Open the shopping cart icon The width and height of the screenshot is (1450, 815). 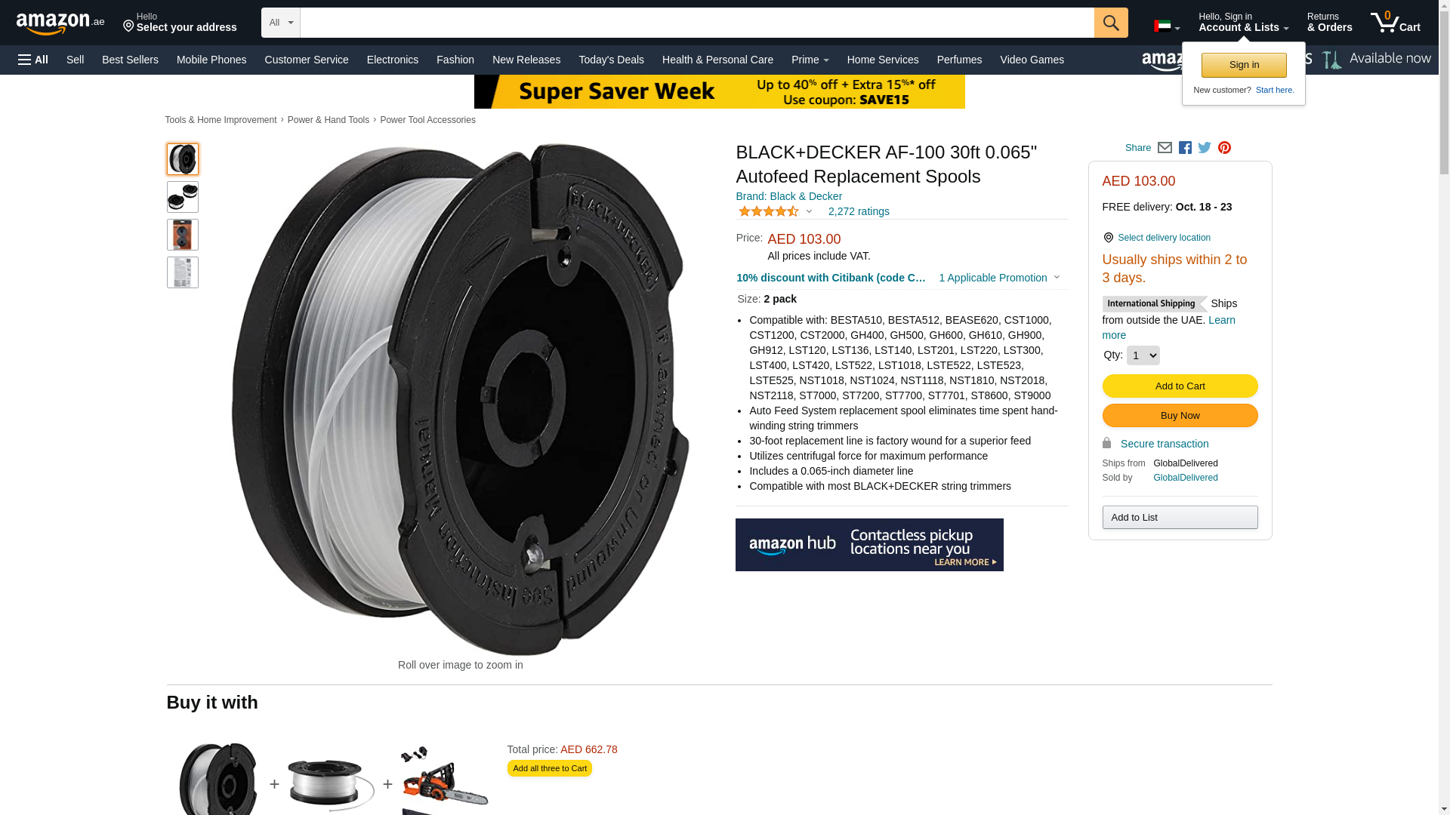pos(1395,23)
